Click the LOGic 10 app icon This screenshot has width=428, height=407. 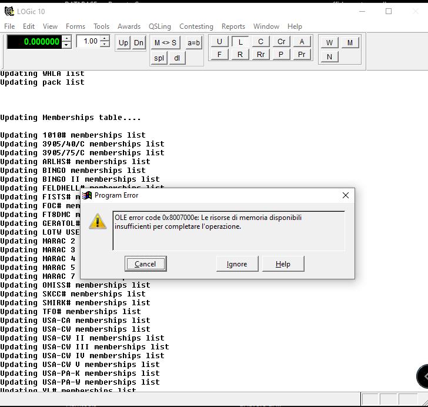point(9,12)
